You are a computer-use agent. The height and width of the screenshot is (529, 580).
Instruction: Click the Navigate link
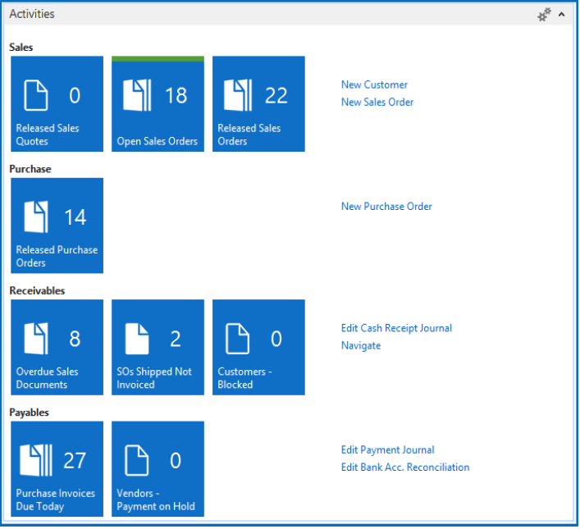[361, 346]
